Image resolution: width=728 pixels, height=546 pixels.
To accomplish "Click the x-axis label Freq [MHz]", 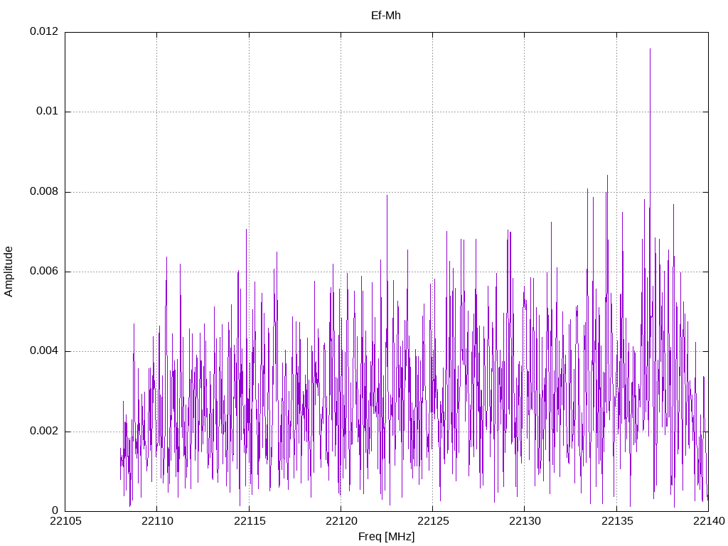I will click(386, 537).
